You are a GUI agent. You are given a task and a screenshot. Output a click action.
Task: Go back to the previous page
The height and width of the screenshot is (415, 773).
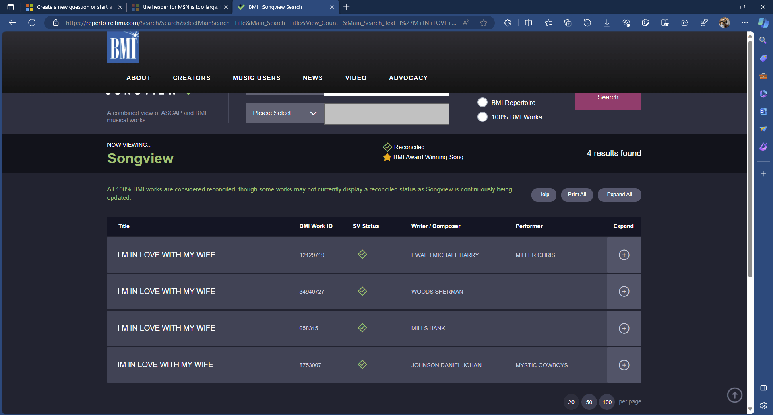pos(12,23)
